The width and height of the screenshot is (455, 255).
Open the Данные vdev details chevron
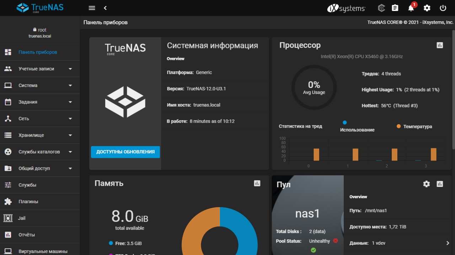tap(448, 243)
